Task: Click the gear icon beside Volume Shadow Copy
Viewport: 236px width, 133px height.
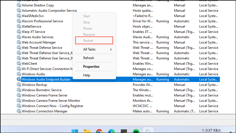Action: (x=19, y=5)
